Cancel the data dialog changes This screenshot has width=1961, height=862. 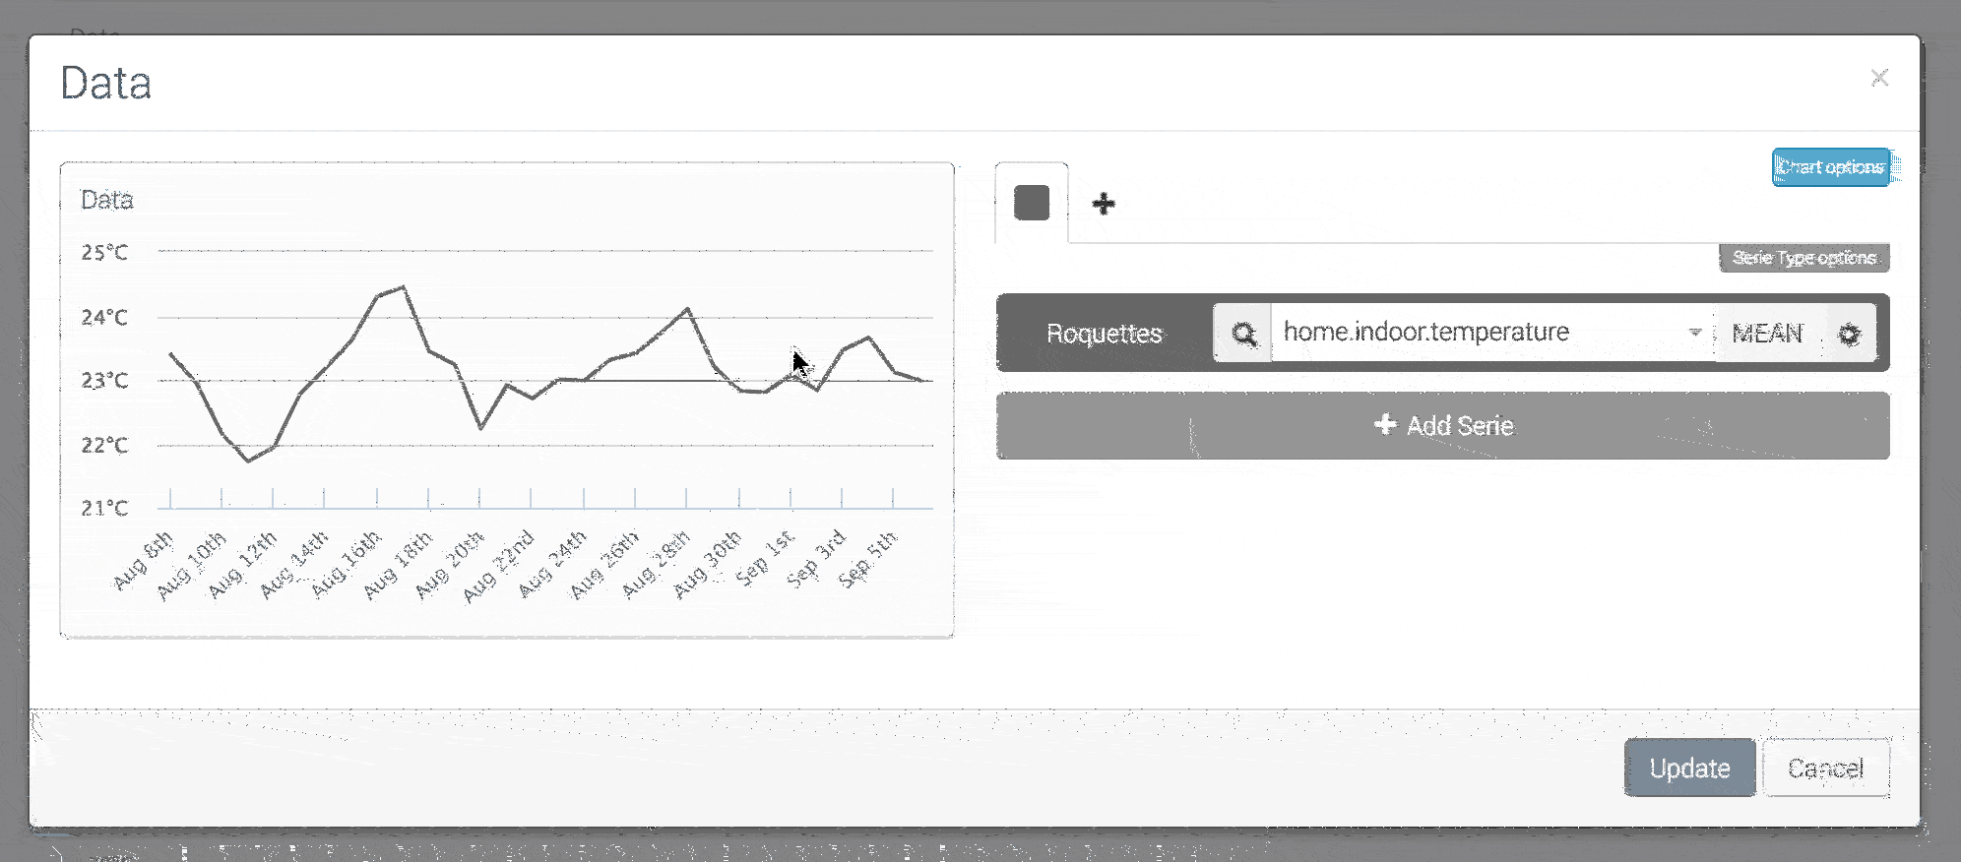pos(1825,768)
